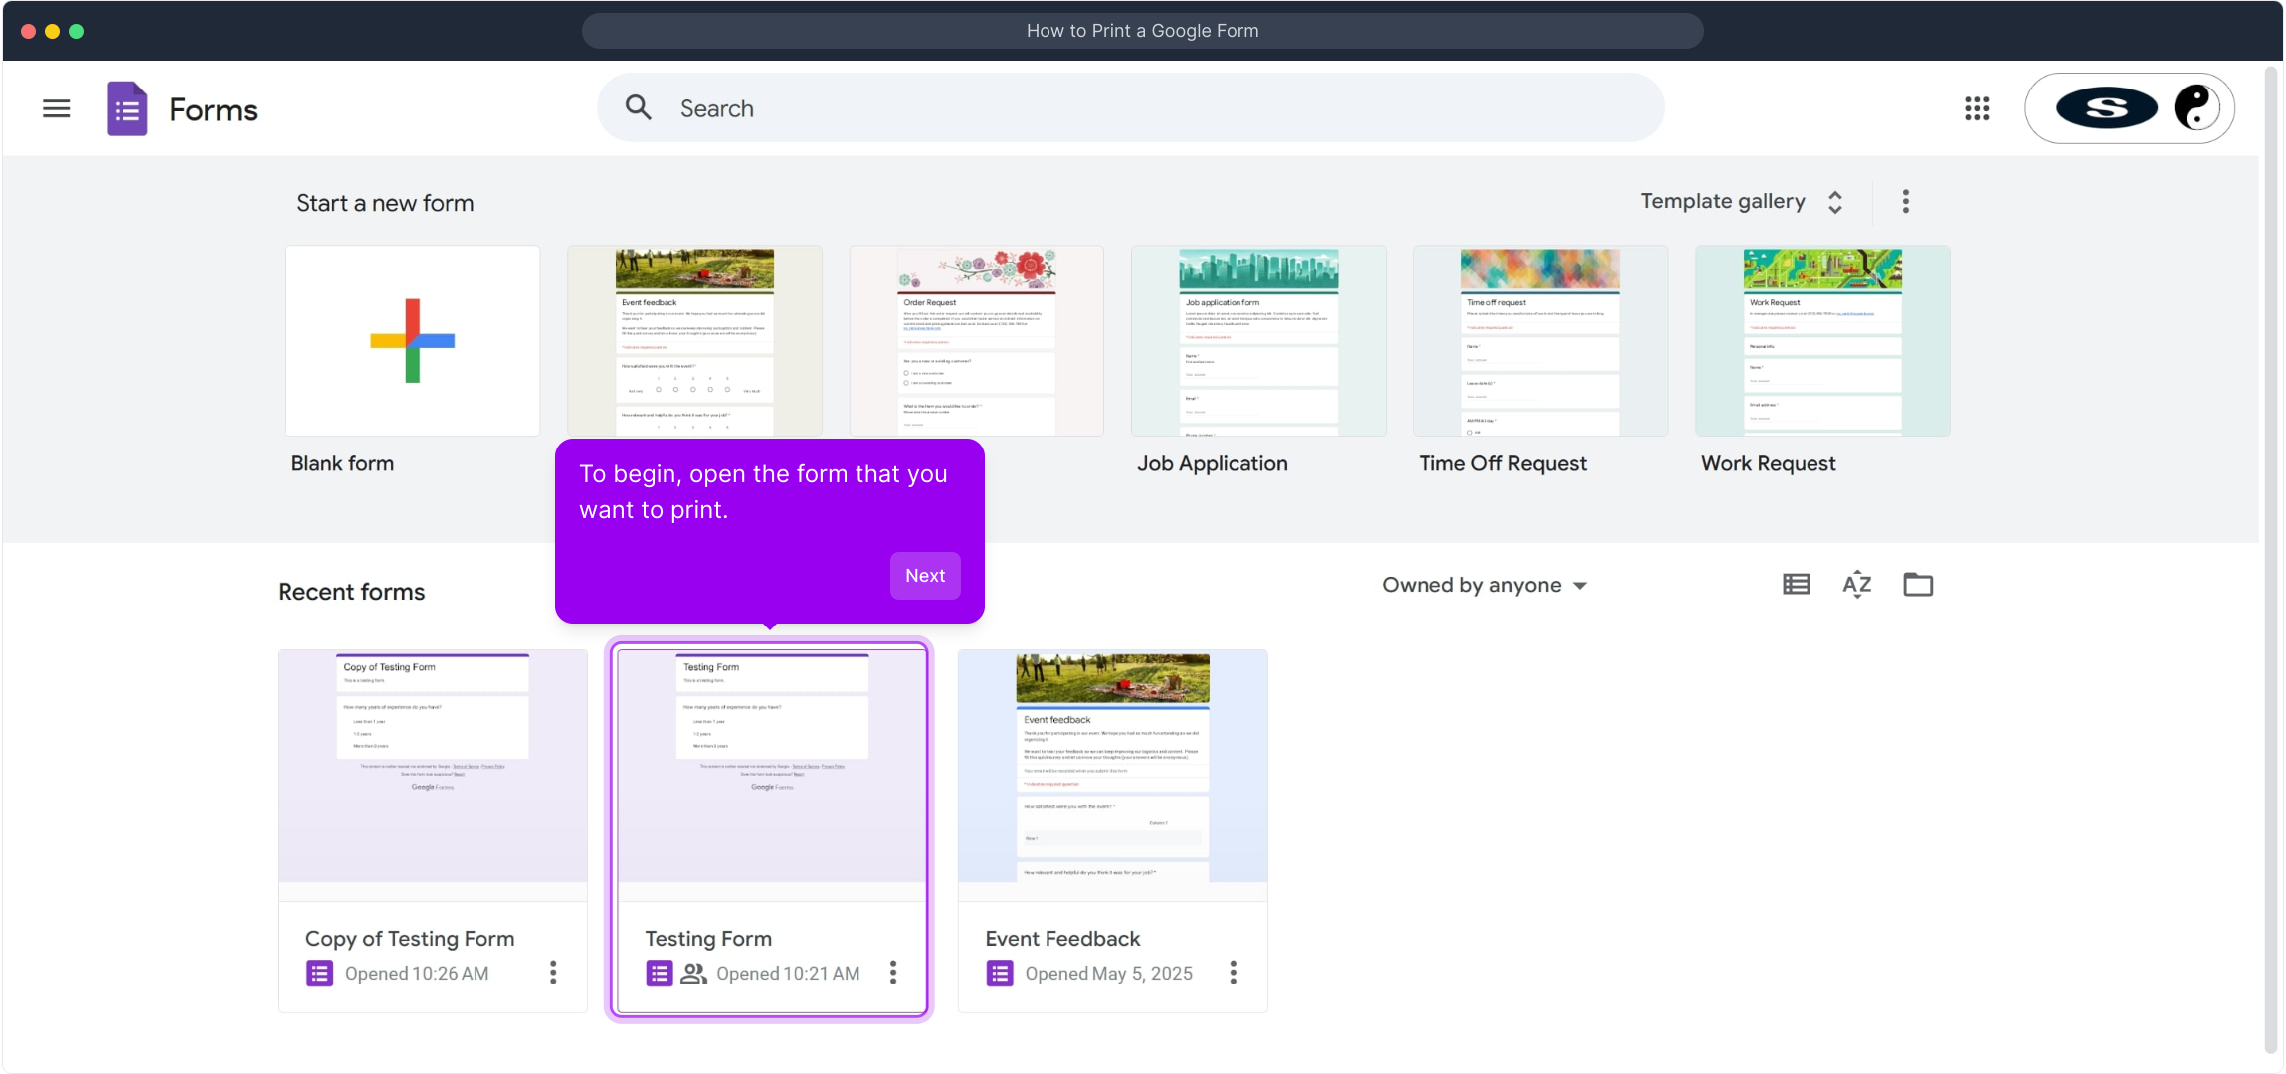Click into the Search field
Screen dimensions: 2286x1074
coord(1130,107)
